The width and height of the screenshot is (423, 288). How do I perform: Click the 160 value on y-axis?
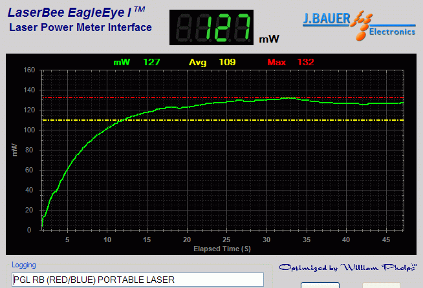coord(29,70)
